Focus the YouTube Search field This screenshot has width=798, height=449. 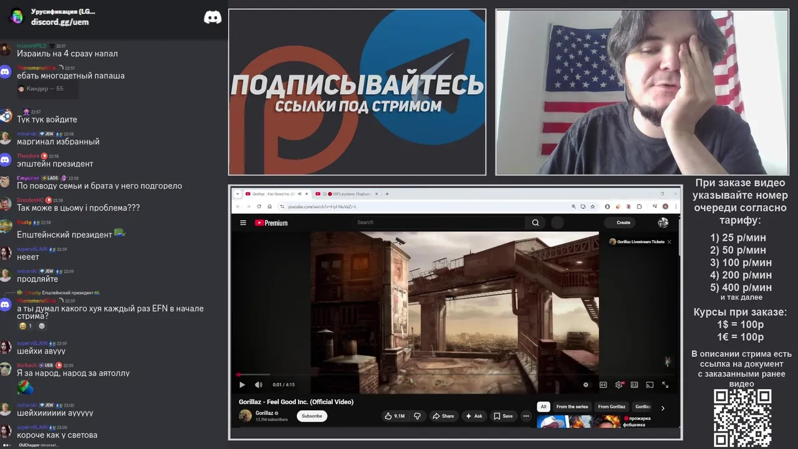(x=440, y=223)
